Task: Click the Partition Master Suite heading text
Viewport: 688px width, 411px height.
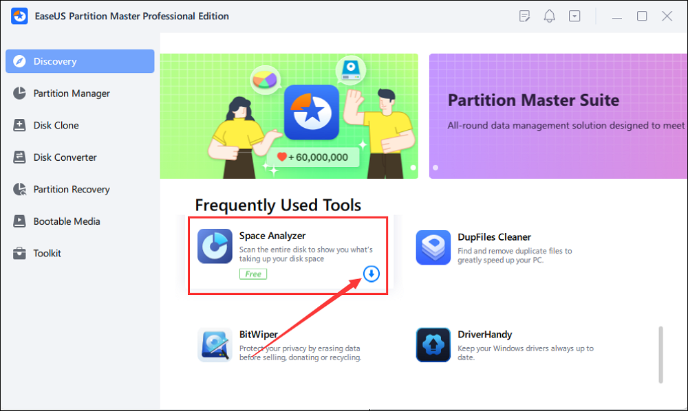Action: point(534,100)
